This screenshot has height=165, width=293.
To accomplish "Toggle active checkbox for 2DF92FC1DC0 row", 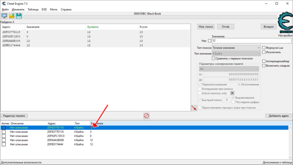I will [x=4, y=136].
